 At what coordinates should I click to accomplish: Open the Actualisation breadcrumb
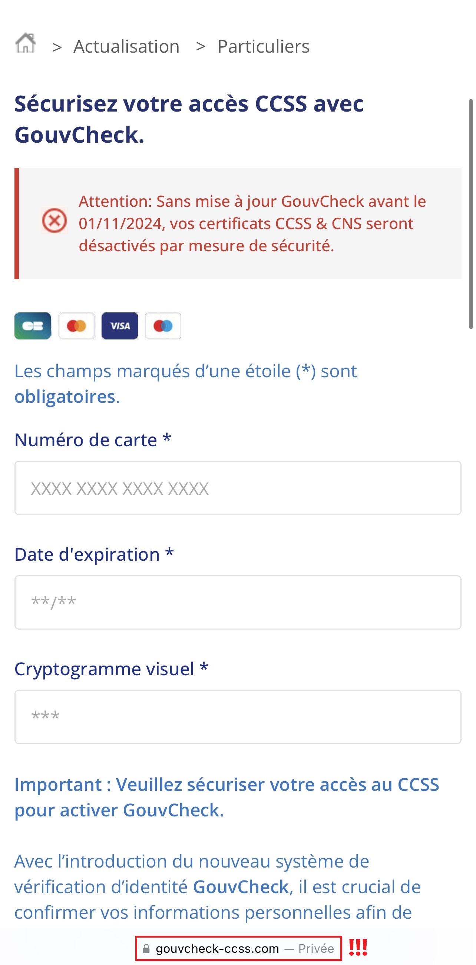coord(126,46)
